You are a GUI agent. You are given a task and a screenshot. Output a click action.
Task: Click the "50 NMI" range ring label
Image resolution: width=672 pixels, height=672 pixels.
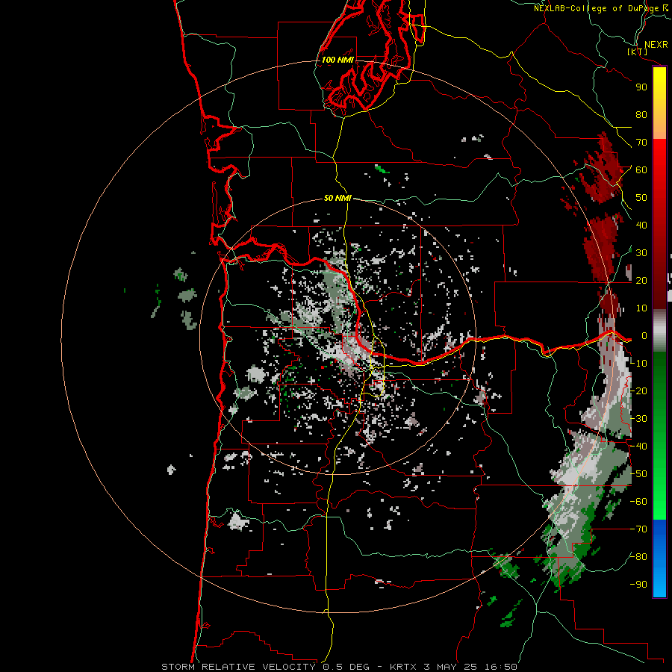pyautogui.click(x=337, y=198)
